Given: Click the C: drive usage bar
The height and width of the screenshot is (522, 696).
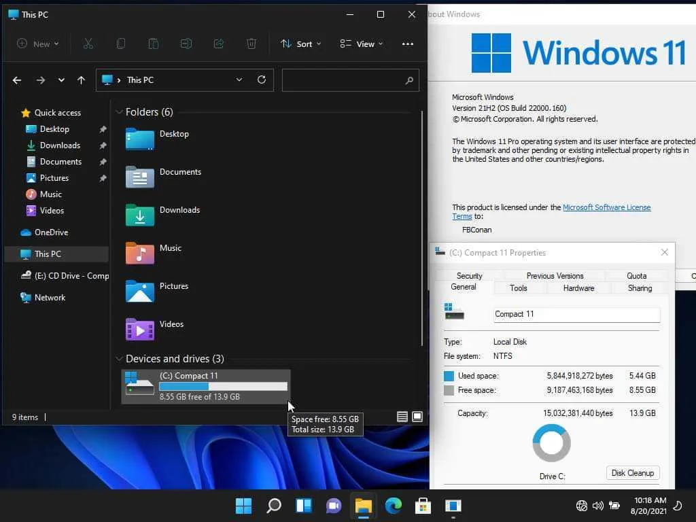Looking at the screenshot, I should [x=223, y=387].
